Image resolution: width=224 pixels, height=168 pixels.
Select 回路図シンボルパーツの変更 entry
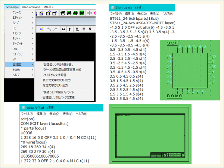point(59,97)
